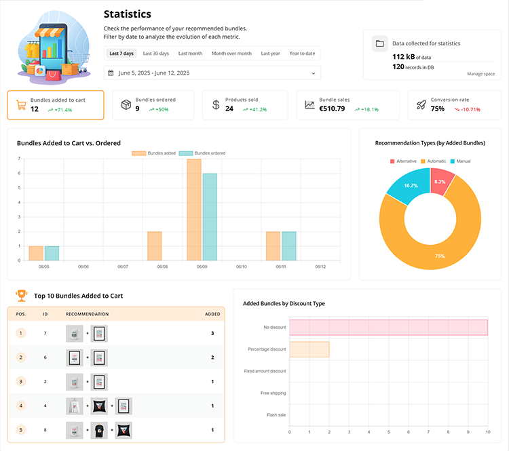Select the Bundle sales metric card
The height and width of the screenshot is (451, 509).
[347, 105]
